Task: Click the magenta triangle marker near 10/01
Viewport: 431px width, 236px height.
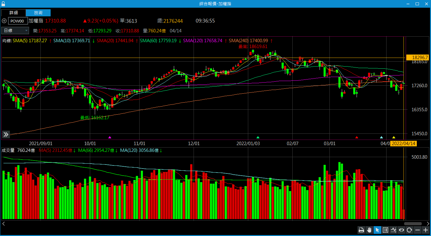Action: [110, 137]
